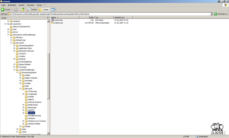Open the Bearbeiten menu
229x138 pixels.
point(12,5)
